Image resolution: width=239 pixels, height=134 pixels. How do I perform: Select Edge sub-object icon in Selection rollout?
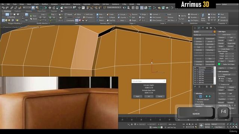[x=201, y=96]
